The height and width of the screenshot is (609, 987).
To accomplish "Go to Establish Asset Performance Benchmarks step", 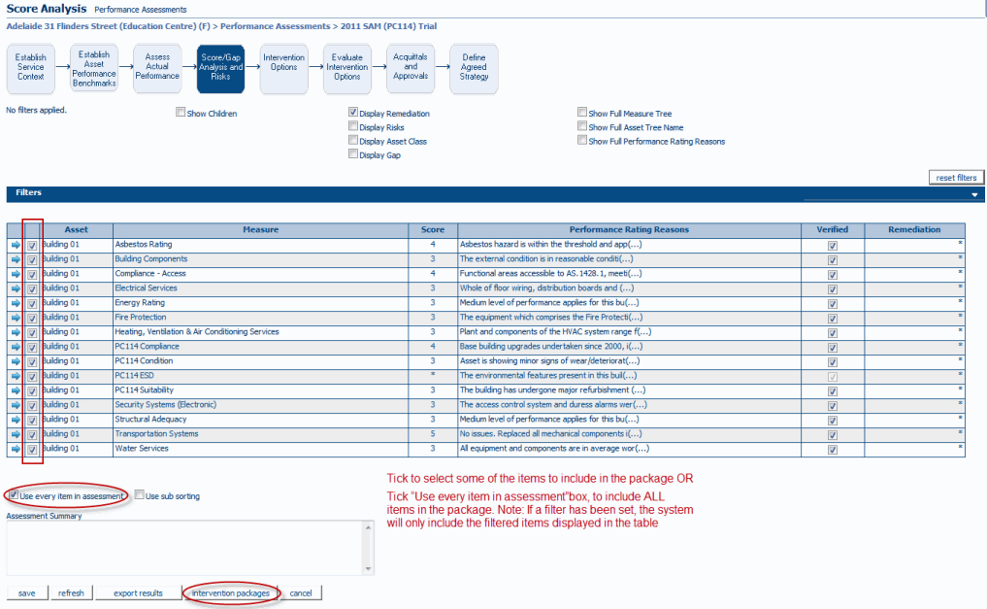I will tap(94, 68).
